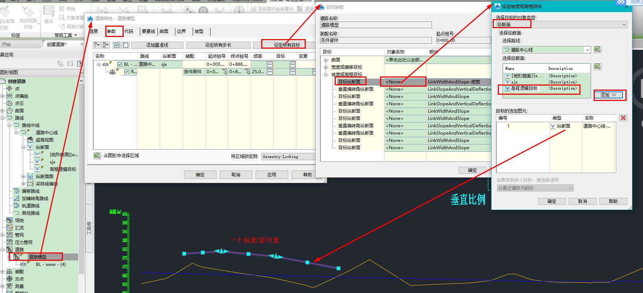Toggle the BL baseline row checkbox
The width and height of the screenshot is (643, 293).
point(120,64)
